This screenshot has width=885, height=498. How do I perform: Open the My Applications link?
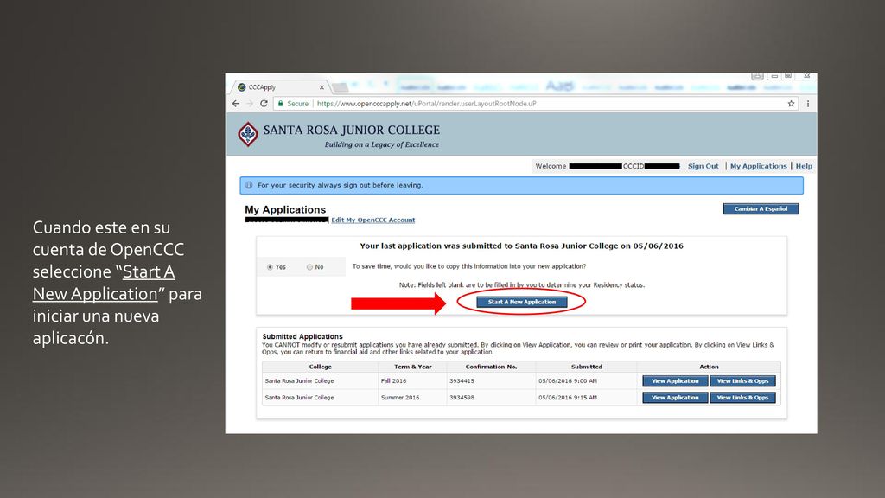[758, 166]
